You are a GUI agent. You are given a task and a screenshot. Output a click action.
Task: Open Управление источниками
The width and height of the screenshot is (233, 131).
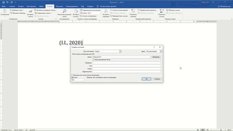pyautogui.click(x=90, y=10)
